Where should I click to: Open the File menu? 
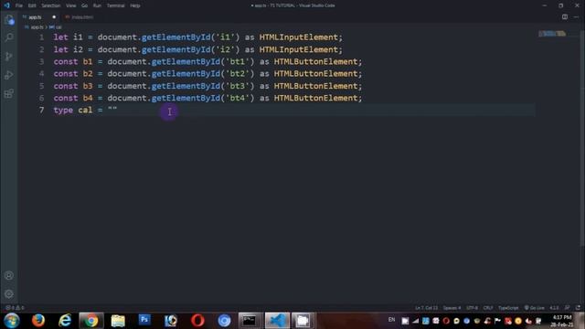(x=19, y=5)
